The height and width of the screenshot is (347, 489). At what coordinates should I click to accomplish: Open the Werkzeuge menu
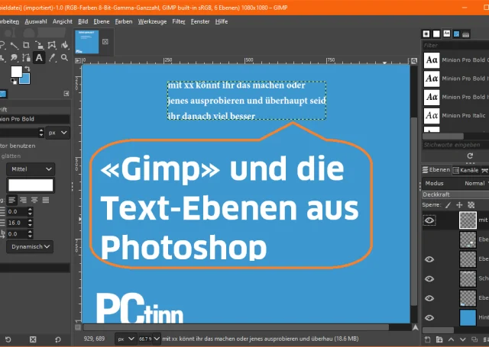point(152,21)
